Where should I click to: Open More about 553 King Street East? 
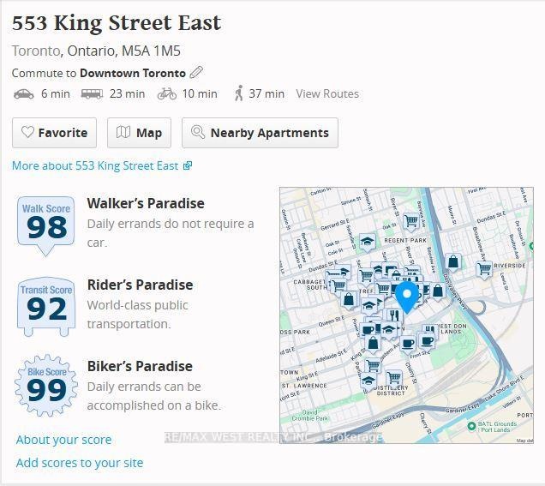click(101, 165)
